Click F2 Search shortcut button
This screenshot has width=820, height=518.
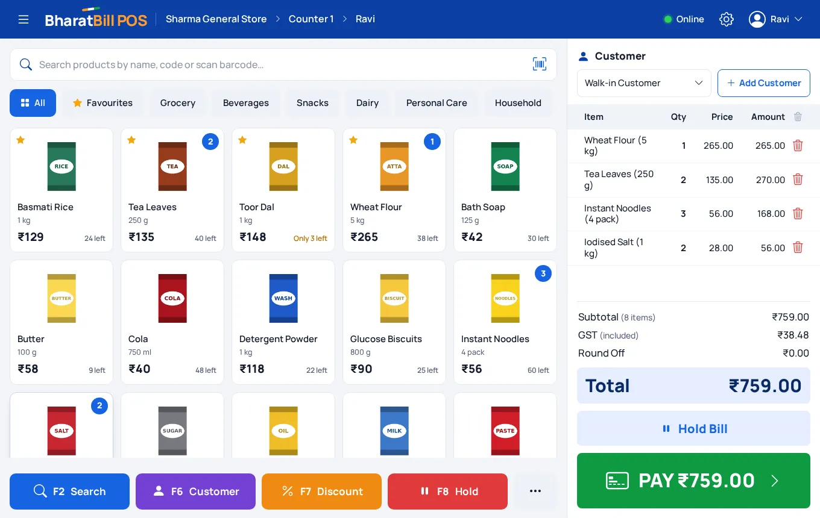pyautogui.click(x=70, y=491)
